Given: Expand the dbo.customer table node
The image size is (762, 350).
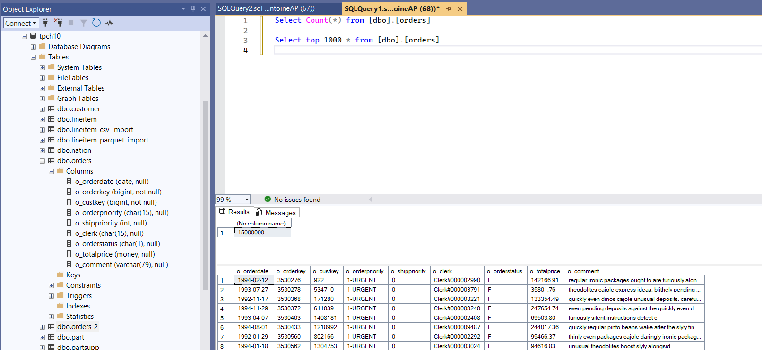Looking at the screenshot, I should [x=42, y=109].
